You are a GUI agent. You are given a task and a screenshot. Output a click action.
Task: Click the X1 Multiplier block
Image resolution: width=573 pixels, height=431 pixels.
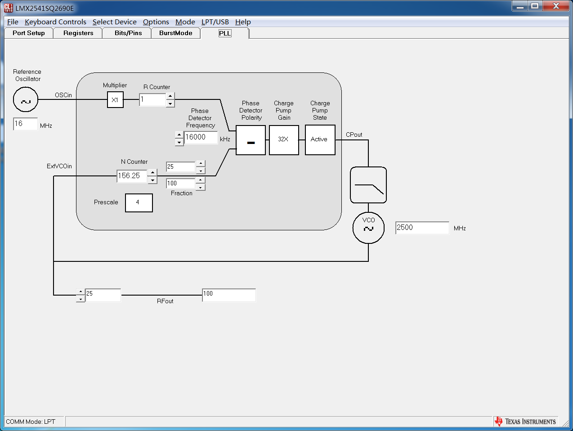pos(115,100)
